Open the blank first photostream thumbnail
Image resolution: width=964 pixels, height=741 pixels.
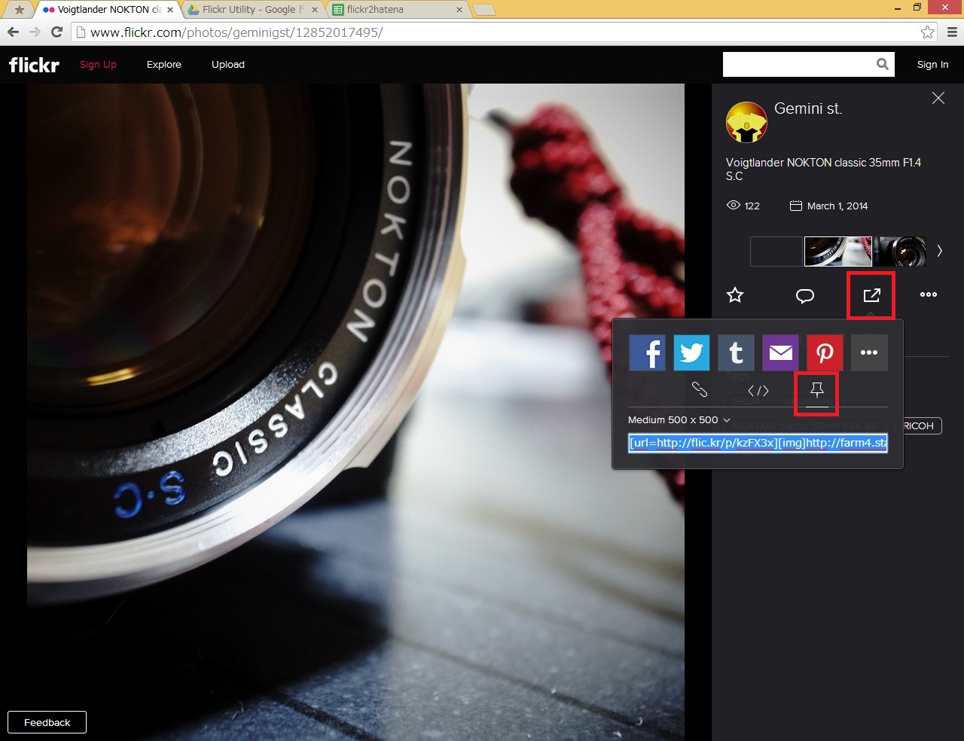[776, 252]
